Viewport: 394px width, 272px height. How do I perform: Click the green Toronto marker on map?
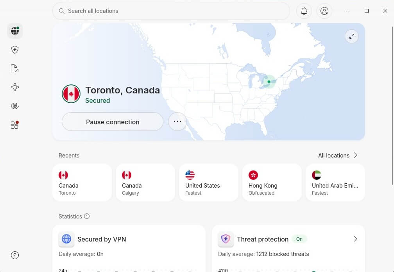269,82
